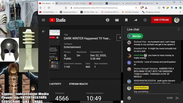Viewport: 183px width, 103px height.
Task: Click Victory through Yahshua chat username
Action: point(146,69)
